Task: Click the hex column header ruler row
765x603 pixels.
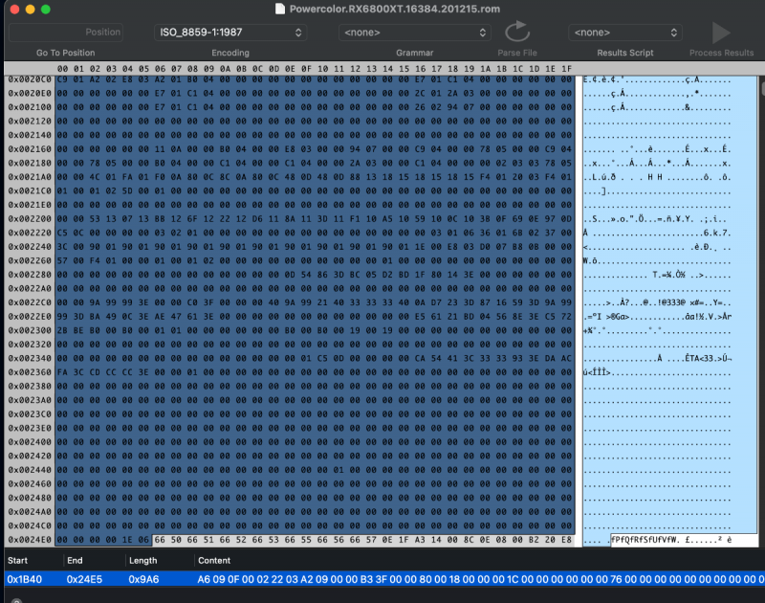Action: click(314, 69)
